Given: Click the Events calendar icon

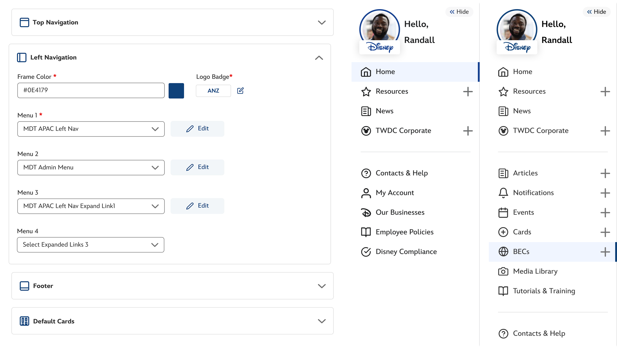Looking at the screenshot, I should pyautogui.click(x=503, y=213).
